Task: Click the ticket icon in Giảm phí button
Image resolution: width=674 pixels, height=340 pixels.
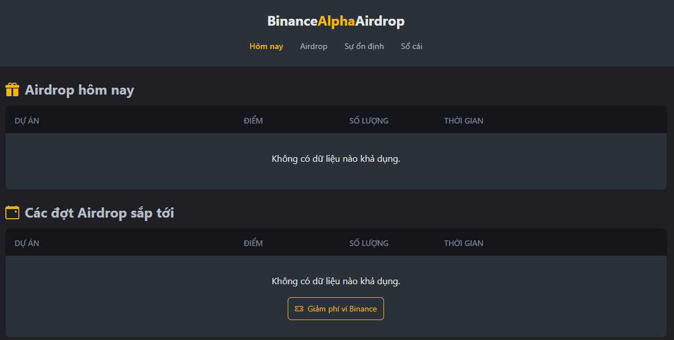Action: 299,309
